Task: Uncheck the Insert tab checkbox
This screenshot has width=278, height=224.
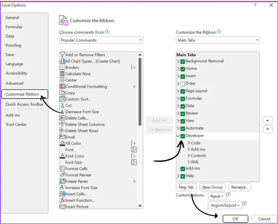Action: 183,76
